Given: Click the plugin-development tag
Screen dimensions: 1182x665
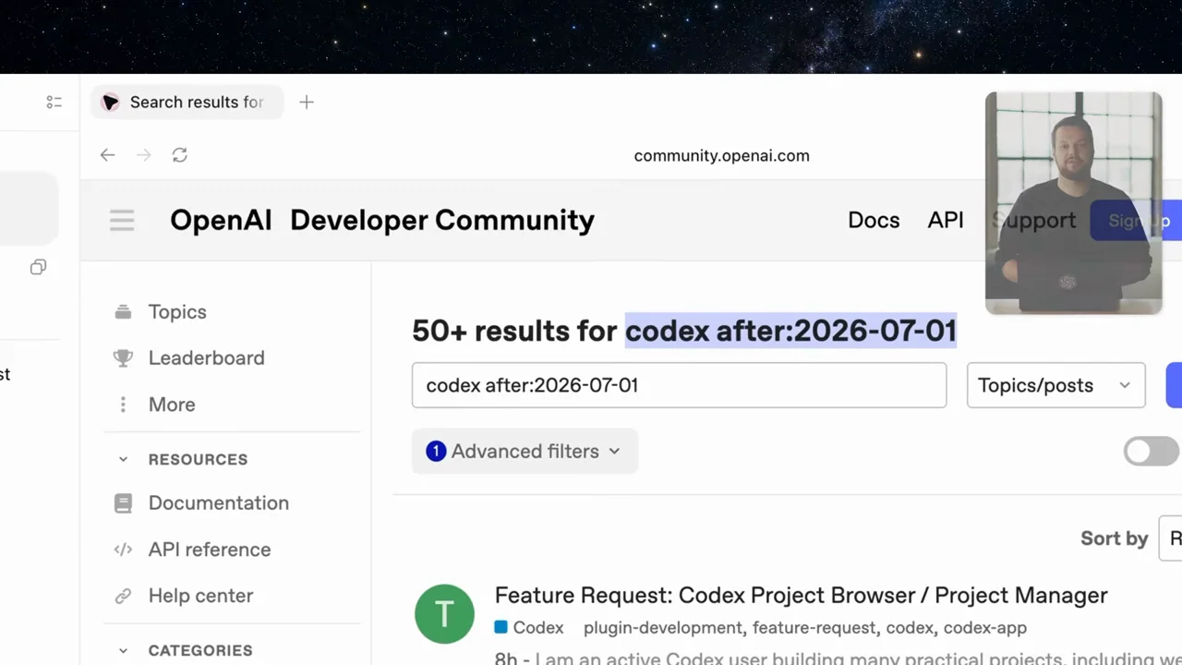Looking at the screenshot, I should pos(663,627).
